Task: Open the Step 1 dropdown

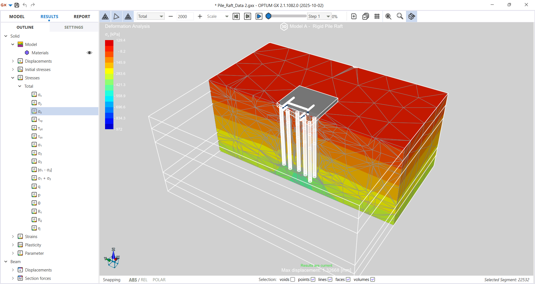Action: 319,16
